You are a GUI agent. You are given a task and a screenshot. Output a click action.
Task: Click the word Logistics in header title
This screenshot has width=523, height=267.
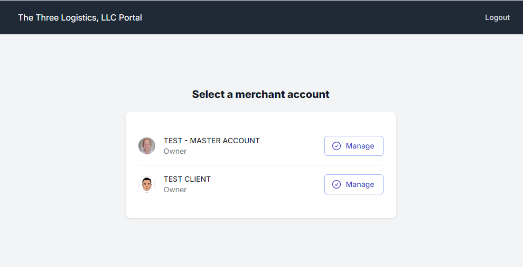click(73, 17)
